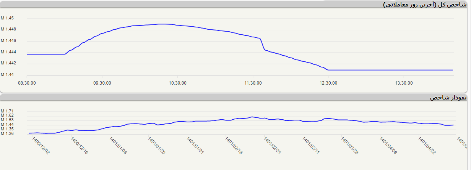This screenshot has width=471, height=170.
Task: Click the 09:30:00 time axis label
Action: pyautogui.click(x=102, y=83)
